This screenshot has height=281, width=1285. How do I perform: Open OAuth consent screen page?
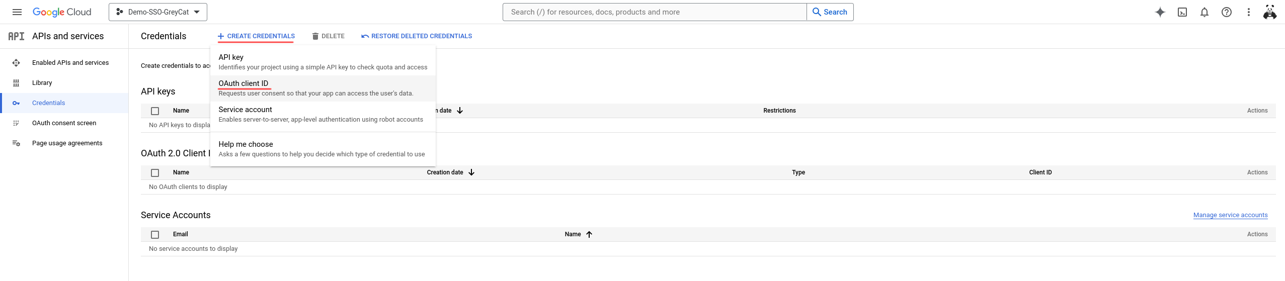pyautogui.click(x=64, y=123)
